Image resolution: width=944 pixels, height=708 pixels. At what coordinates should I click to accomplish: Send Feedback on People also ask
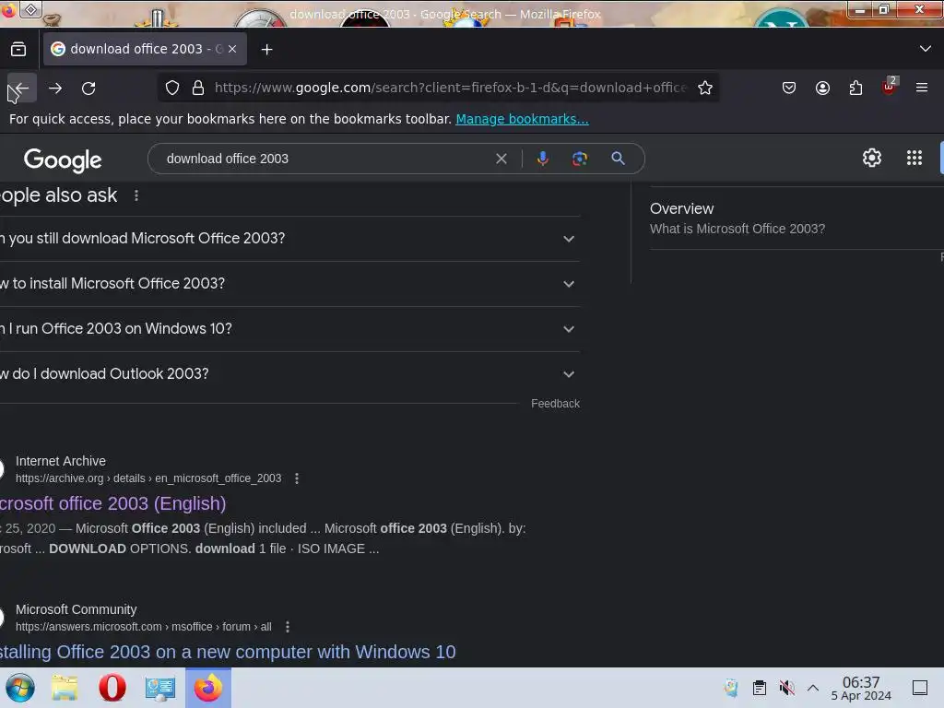pyautogui.click(x=555, y=404)
